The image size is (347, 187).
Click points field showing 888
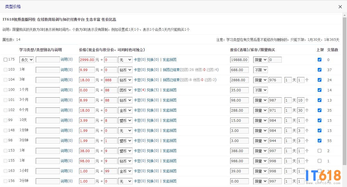[110, 80]
